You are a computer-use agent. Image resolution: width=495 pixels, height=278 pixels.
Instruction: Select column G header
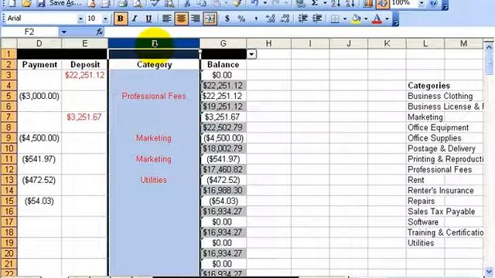tap(223, 43)
